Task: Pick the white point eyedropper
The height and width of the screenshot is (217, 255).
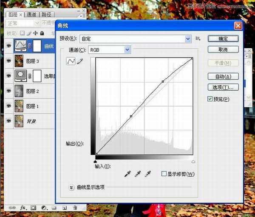Action: tap(147, 174)
